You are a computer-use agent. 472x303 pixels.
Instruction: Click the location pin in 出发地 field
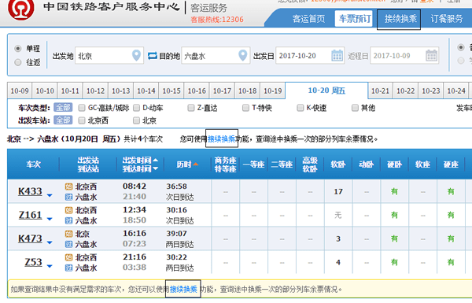pos(136,55)
